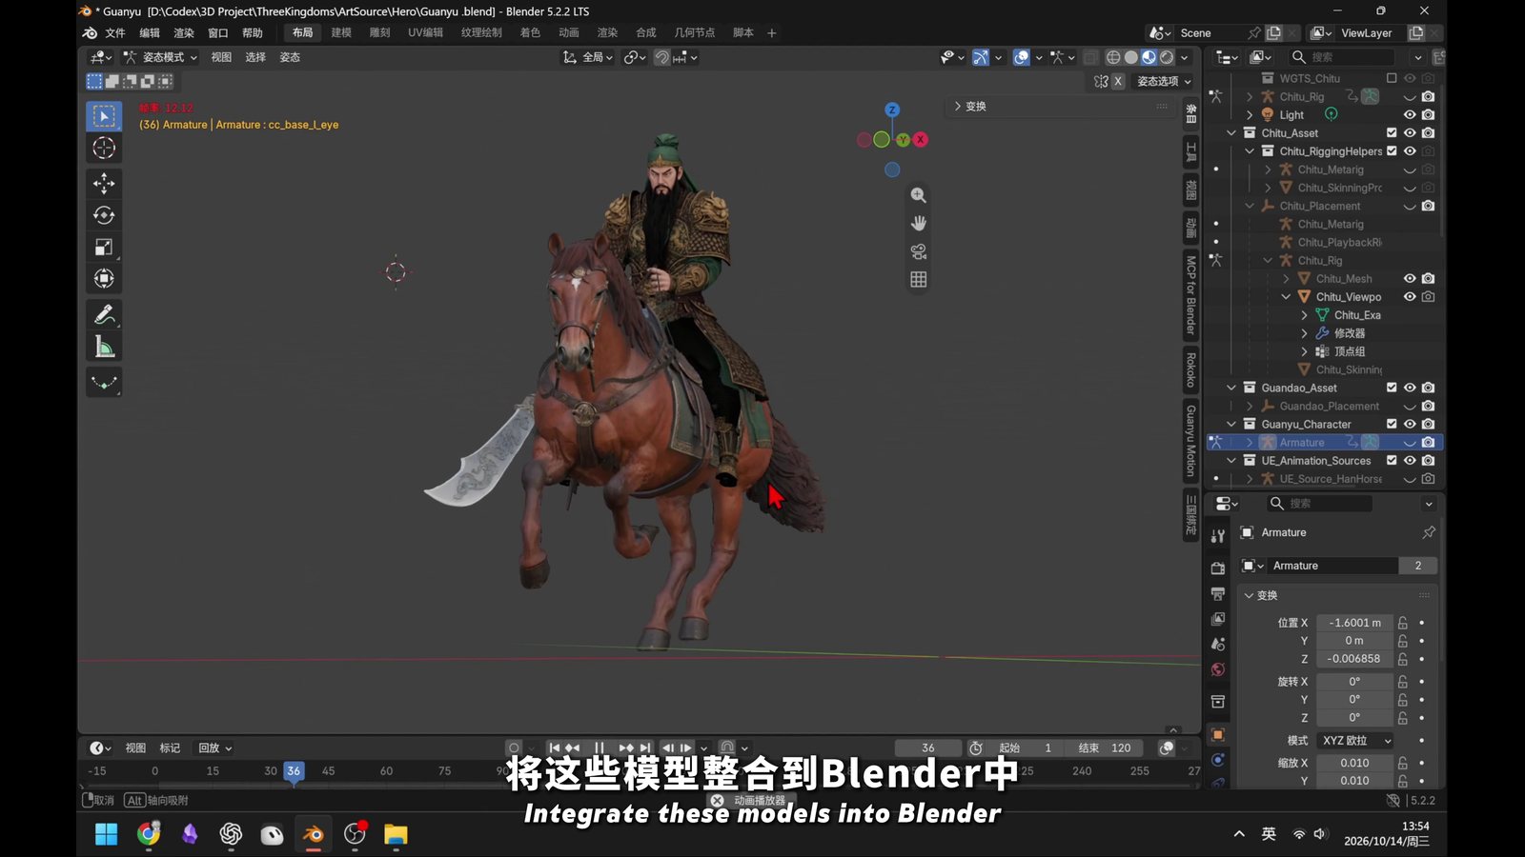Toggle camera view in viewport

(918, 251)
